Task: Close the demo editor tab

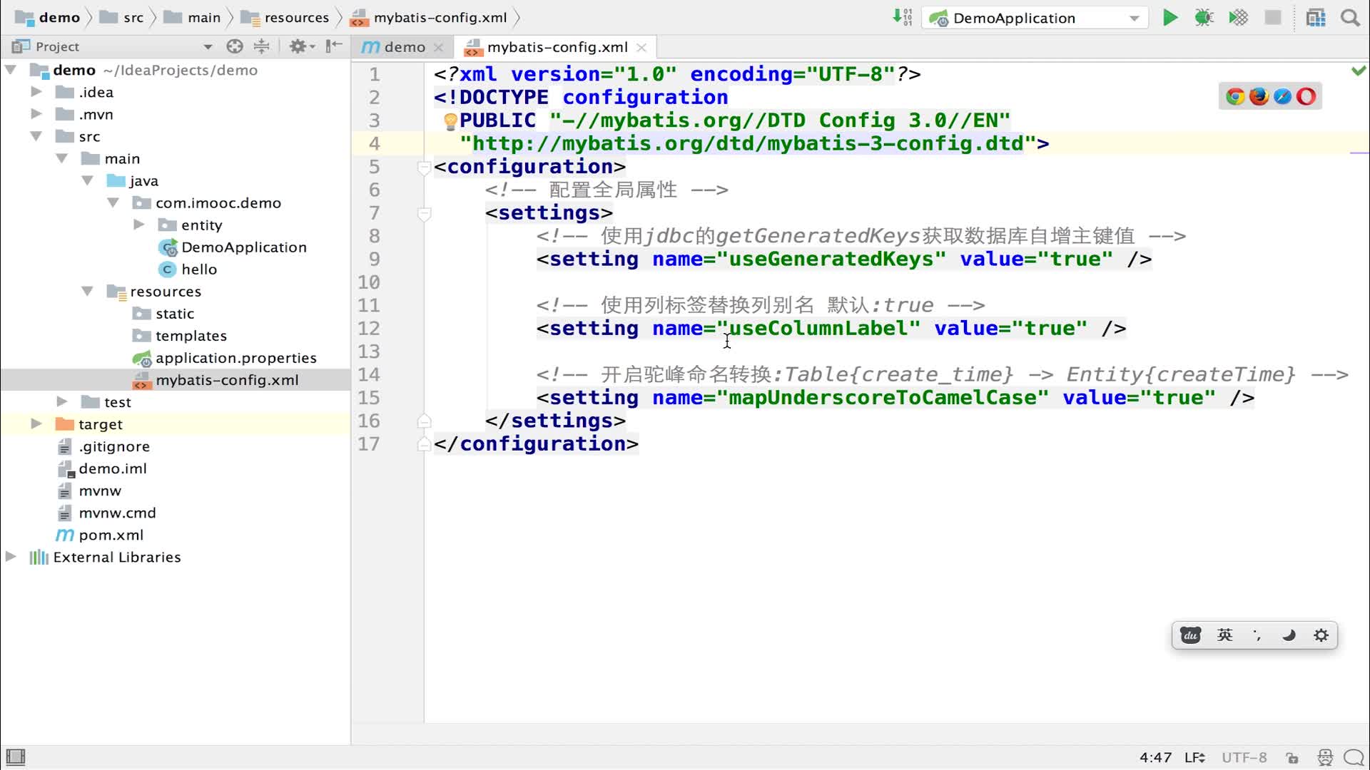Action: click(x=439, y=47)
